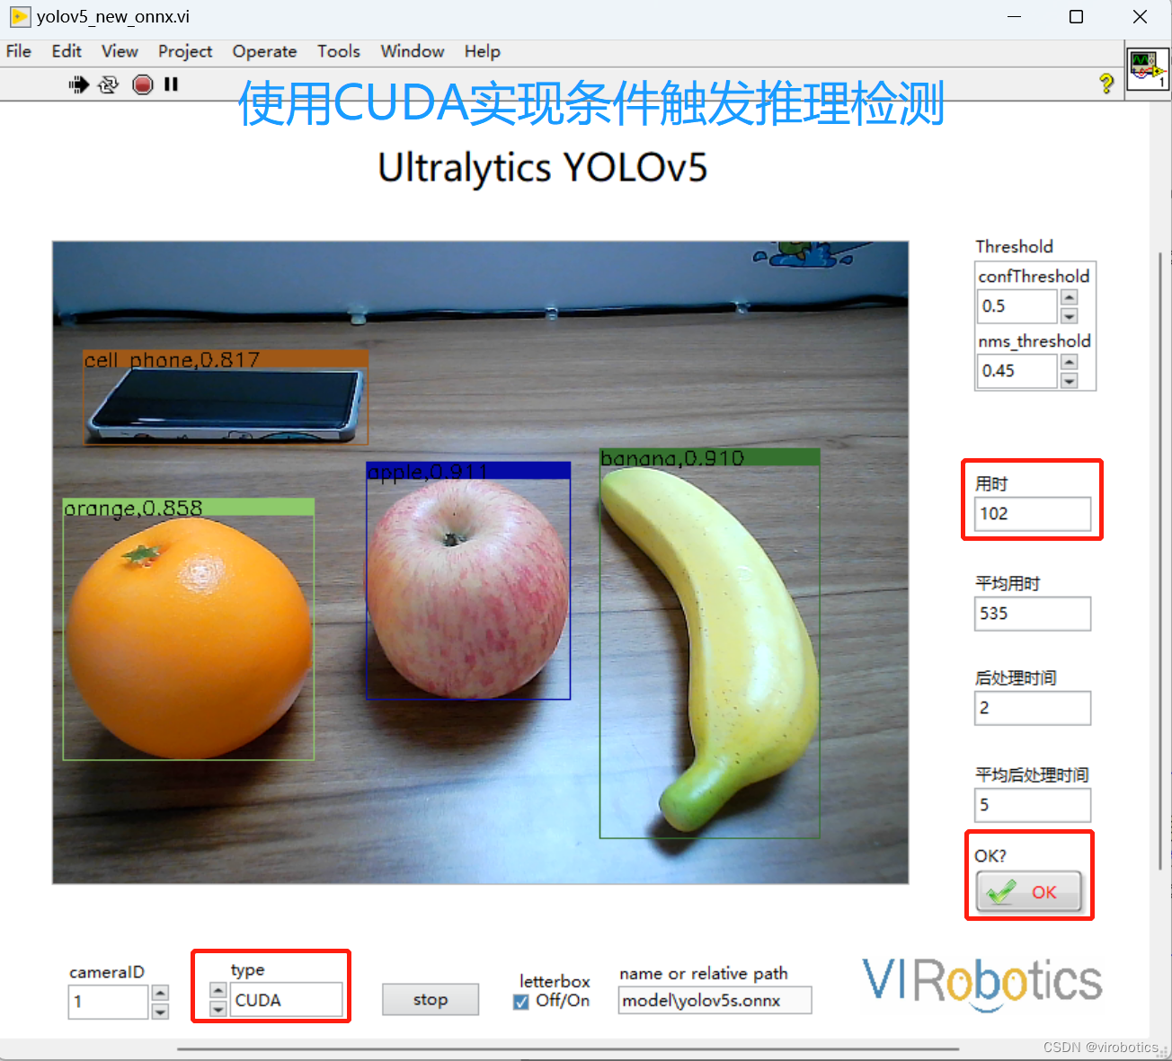Minimize the yolov5_new_onnx.vi window
This screenshot has height=1061, width=1172.
pyautogui.click(x=1014, y=16)
